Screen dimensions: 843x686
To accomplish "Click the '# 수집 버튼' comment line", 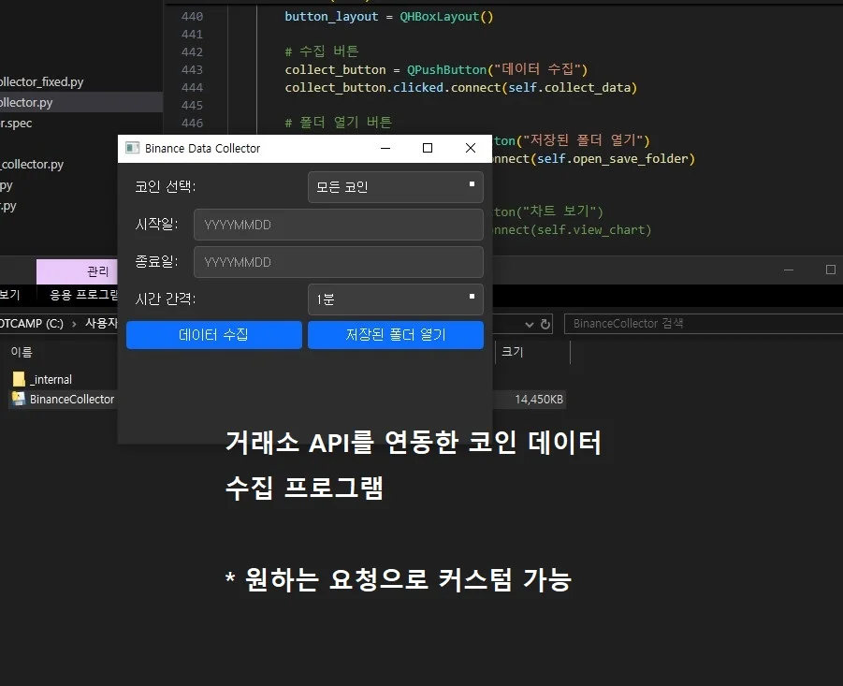I will (x=322, y=51).
